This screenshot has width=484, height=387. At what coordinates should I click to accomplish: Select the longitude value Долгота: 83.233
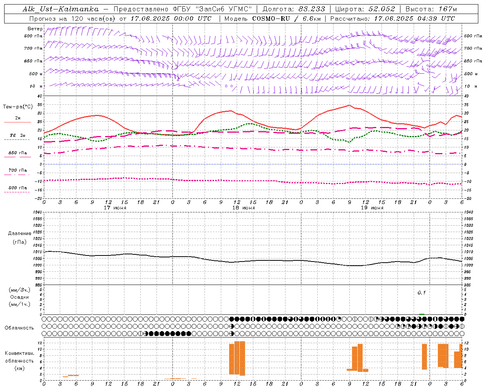(x=293, y=9)
